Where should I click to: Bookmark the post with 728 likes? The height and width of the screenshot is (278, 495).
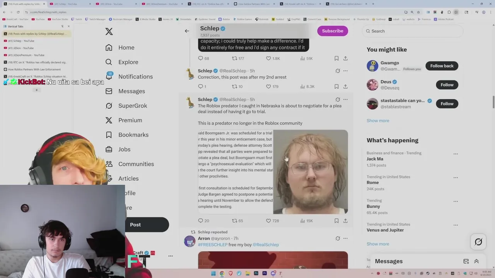point(336,220)
